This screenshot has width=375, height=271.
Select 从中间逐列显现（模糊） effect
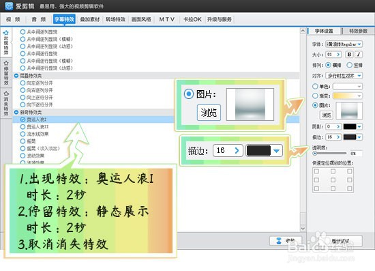(46, 39)
